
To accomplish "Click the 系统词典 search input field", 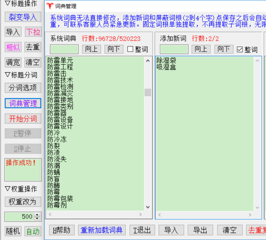I will [64, 49].
